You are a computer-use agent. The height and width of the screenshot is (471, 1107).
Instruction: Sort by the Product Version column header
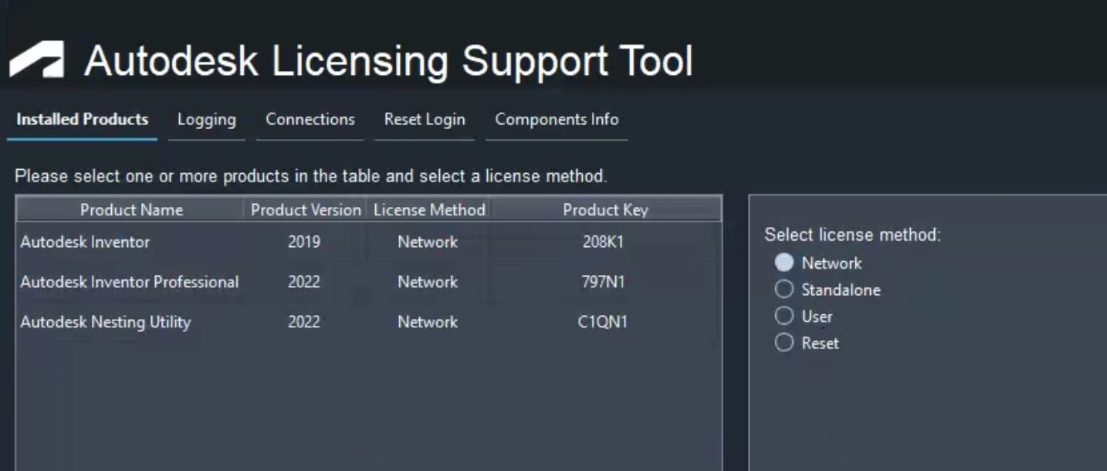coord(304,209)
